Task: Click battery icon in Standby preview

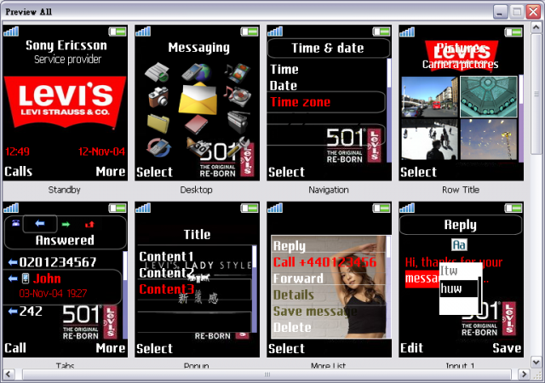Action: [x=118, y=32]
